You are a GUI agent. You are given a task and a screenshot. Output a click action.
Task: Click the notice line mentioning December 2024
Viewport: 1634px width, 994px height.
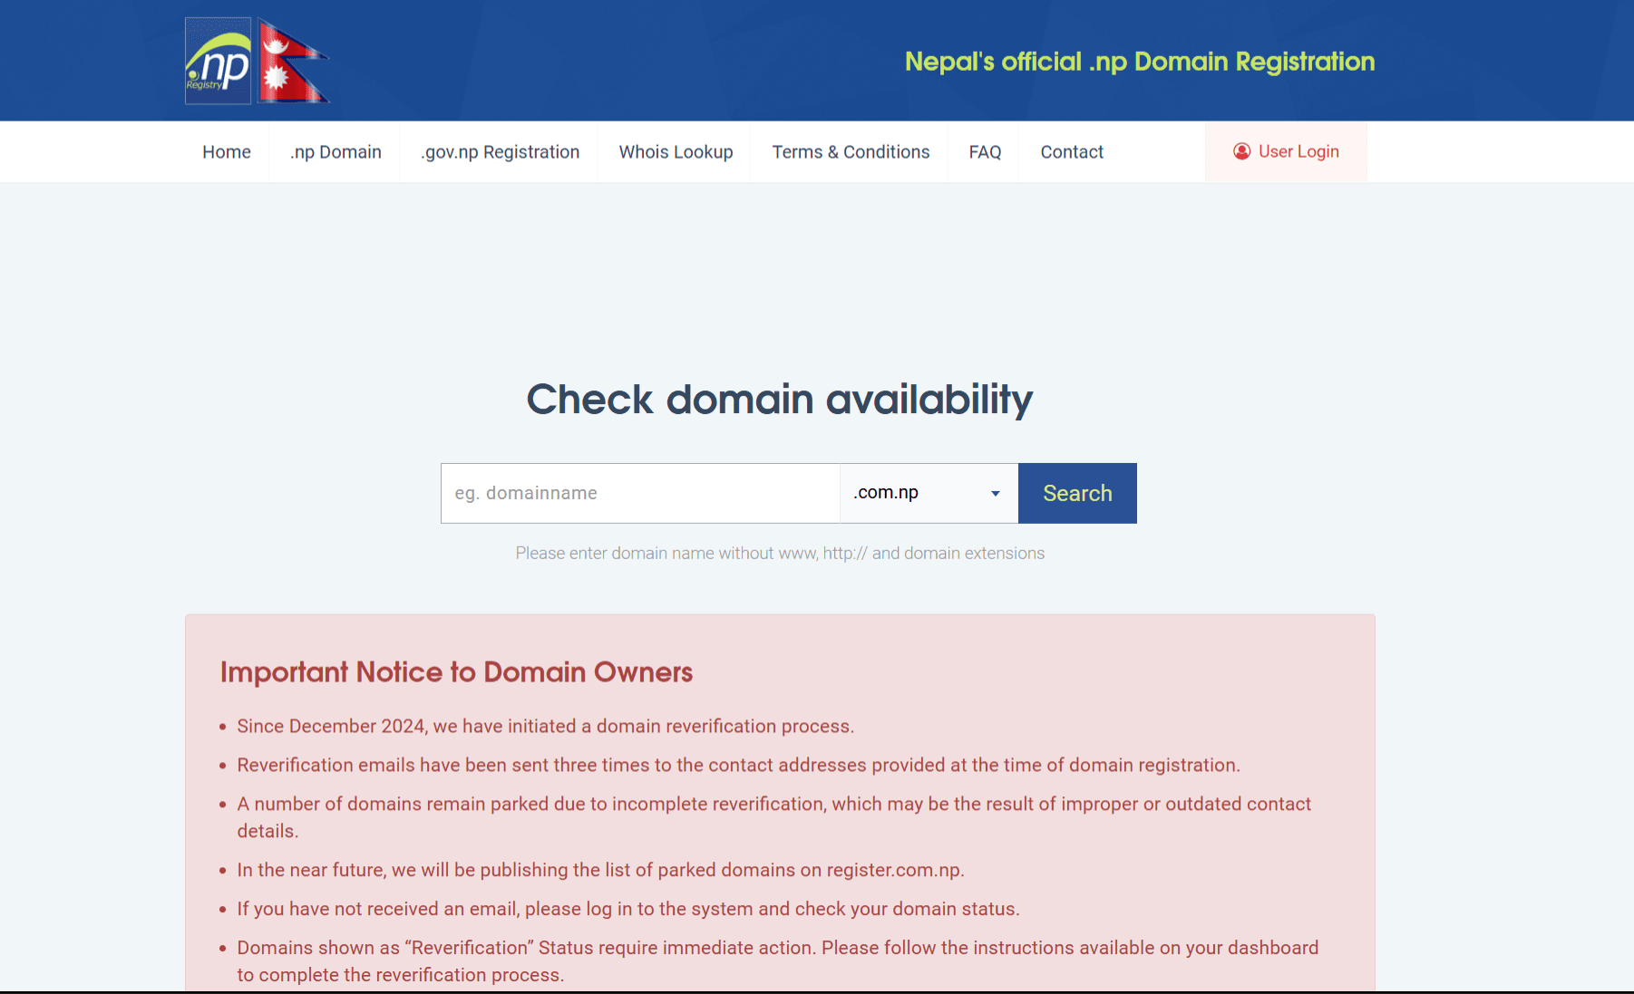click(546, 726)
